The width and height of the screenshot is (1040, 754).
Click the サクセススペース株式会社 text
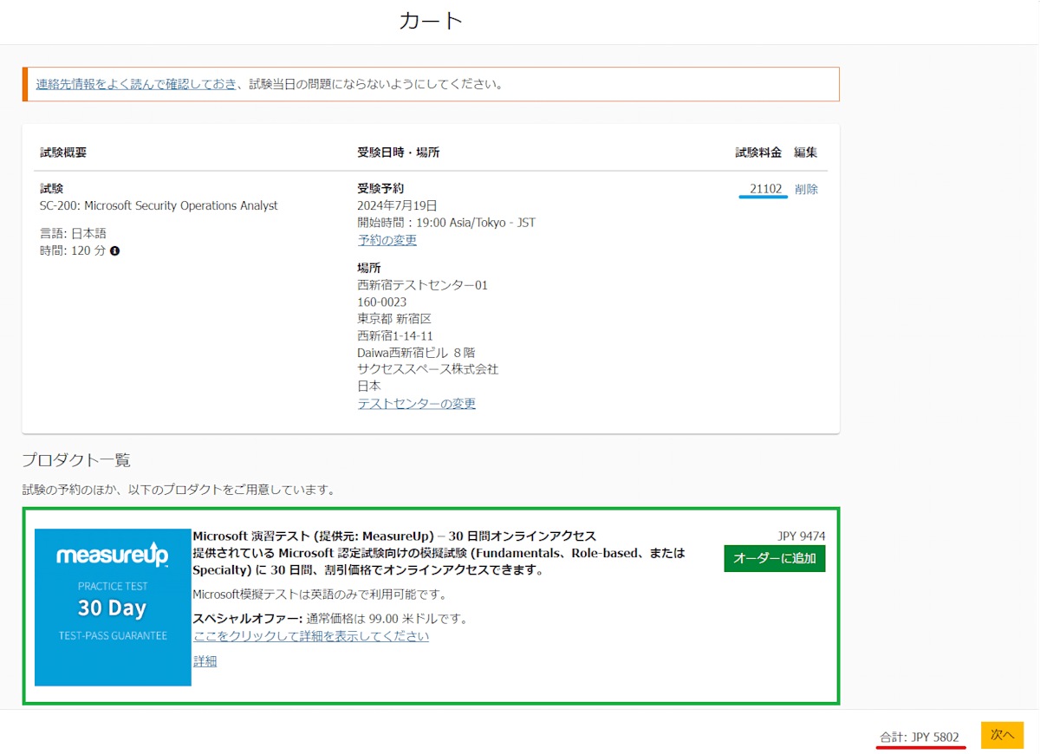[428, 369]
